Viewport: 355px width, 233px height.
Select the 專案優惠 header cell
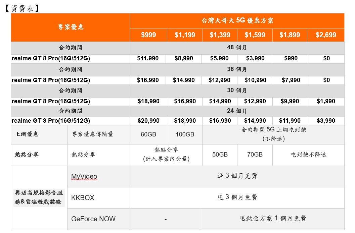(71, 27)
